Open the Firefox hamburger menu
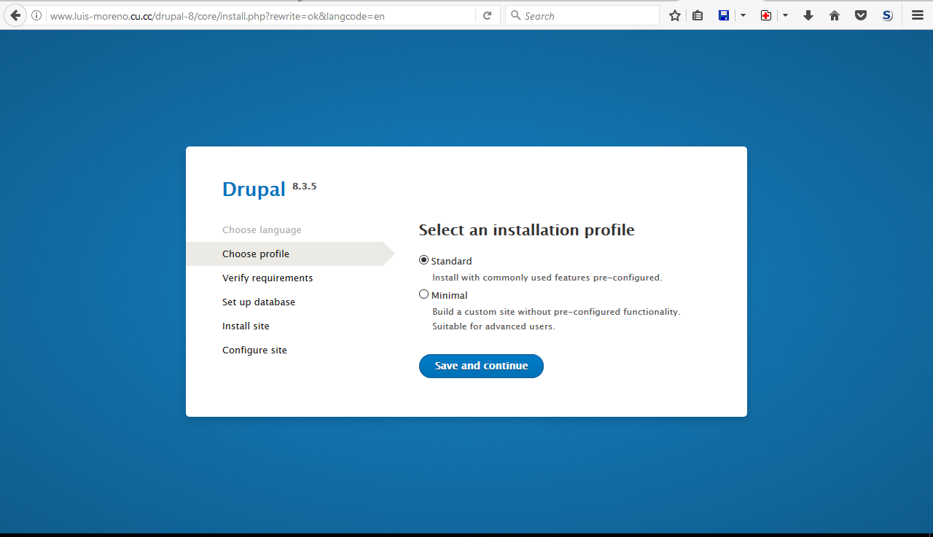The height and width of the screenshot is (537, 933). (918, 15)
